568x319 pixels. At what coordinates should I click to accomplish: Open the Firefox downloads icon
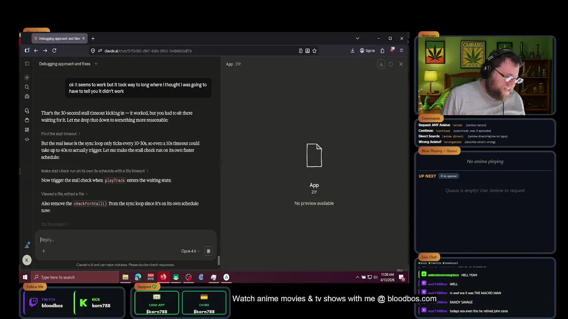click(352, 51)
